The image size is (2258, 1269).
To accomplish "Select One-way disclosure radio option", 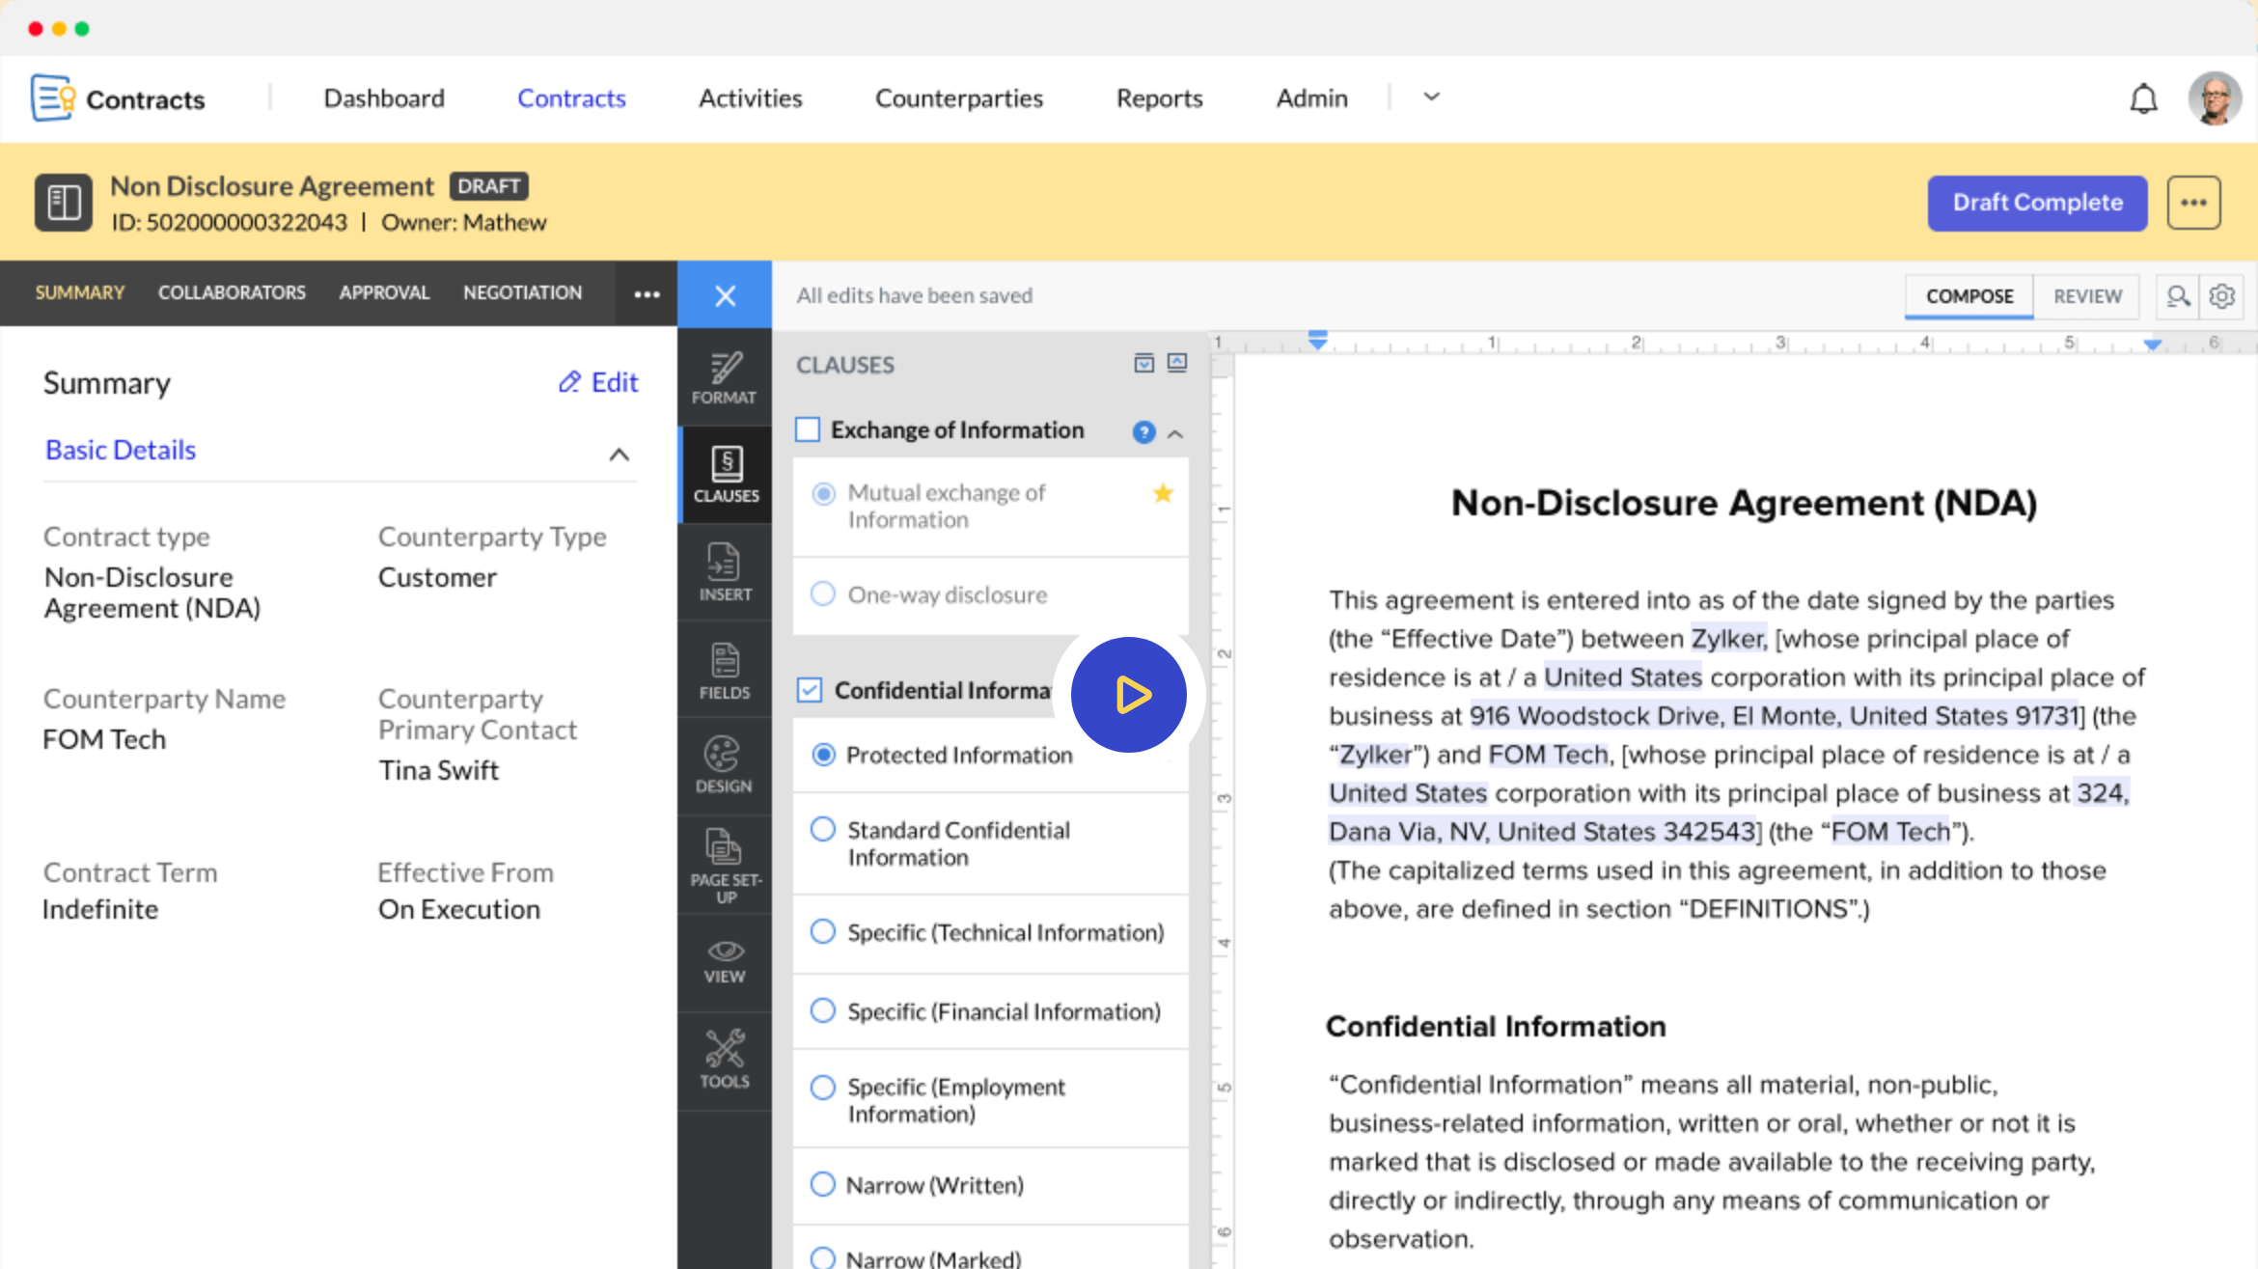I will (x=823, y=593).
